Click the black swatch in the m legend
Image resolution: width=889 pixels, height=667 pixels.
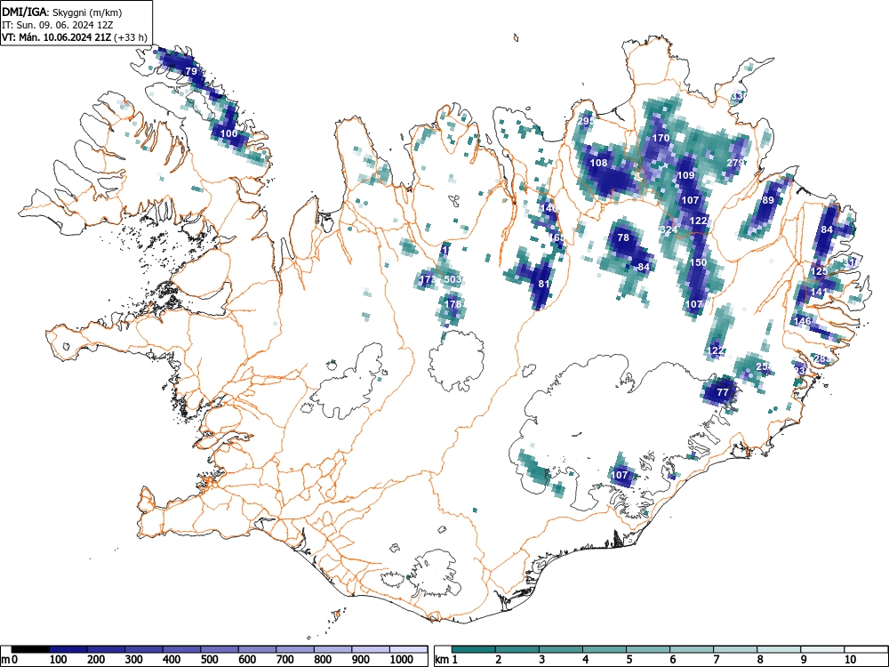pyautogui.click(x=30, y=649)
